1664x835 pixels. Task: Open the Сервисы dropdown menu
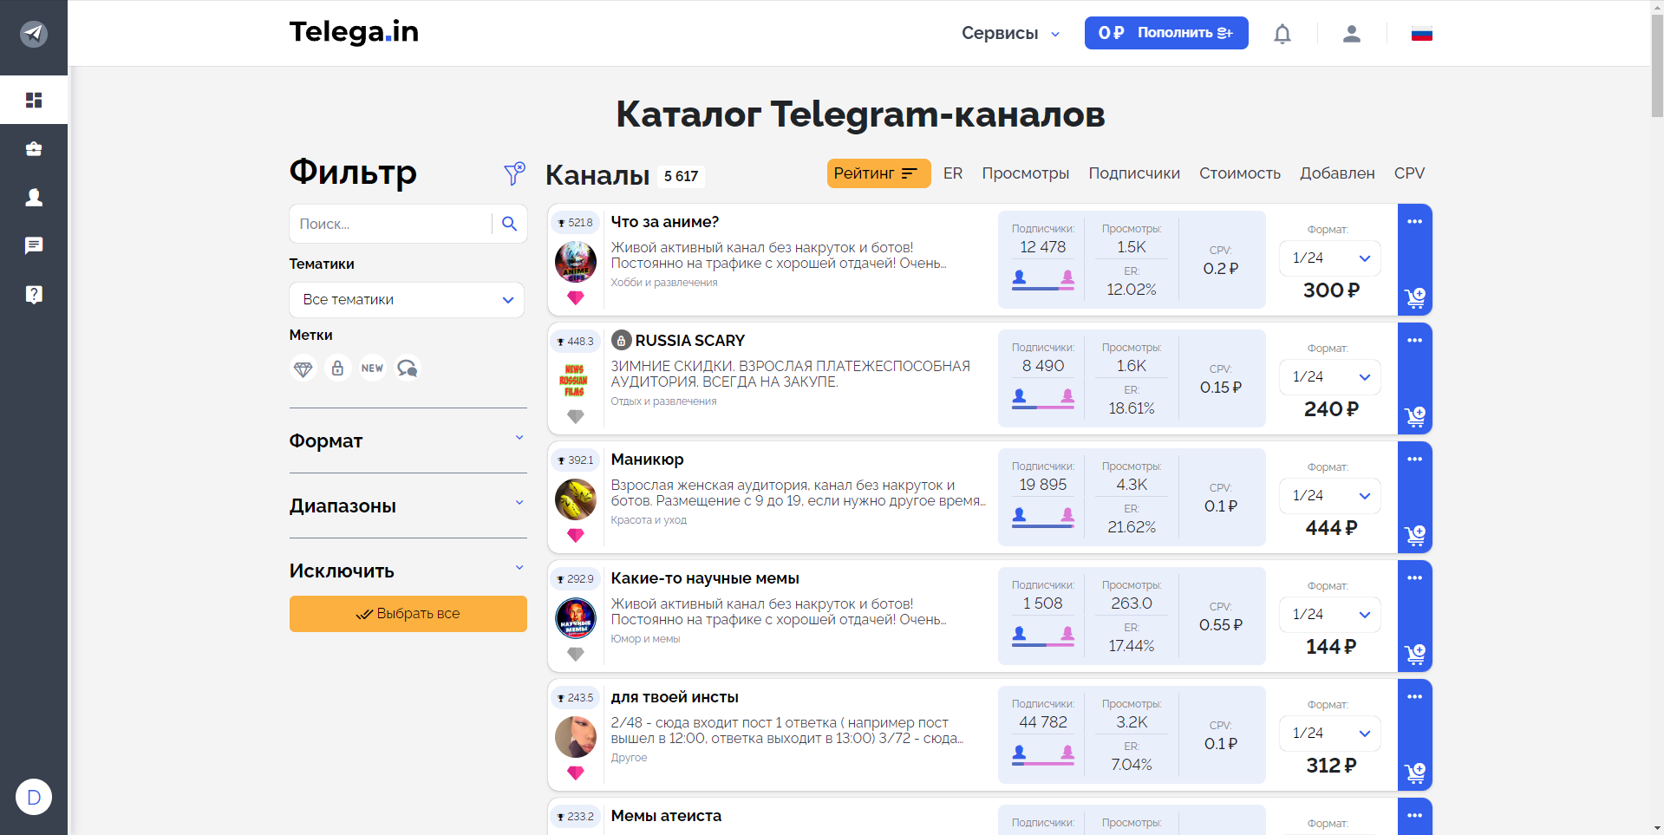[1011, 34]
